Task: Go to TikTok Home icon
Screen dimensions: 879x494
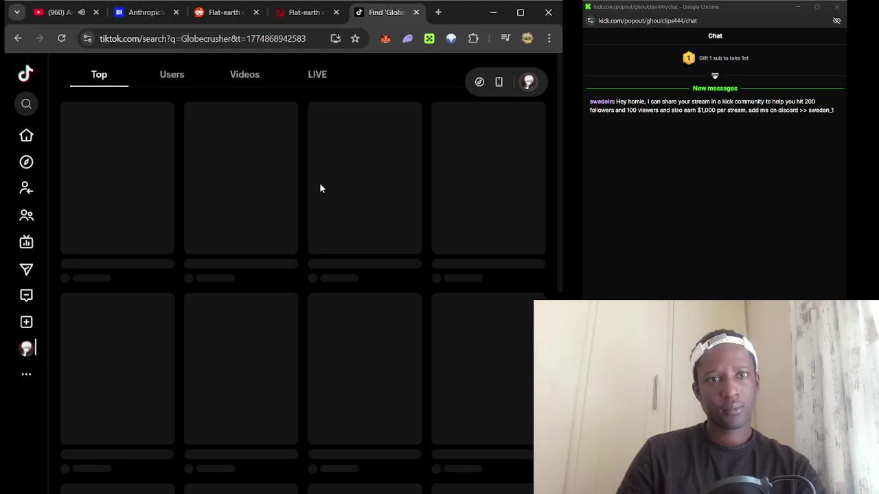Action: [26, 135]
